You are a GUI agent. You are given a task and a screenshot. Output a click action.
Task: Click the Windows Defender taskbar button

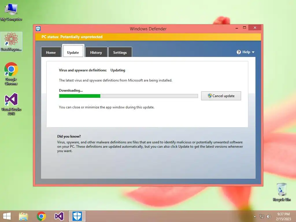77,216
